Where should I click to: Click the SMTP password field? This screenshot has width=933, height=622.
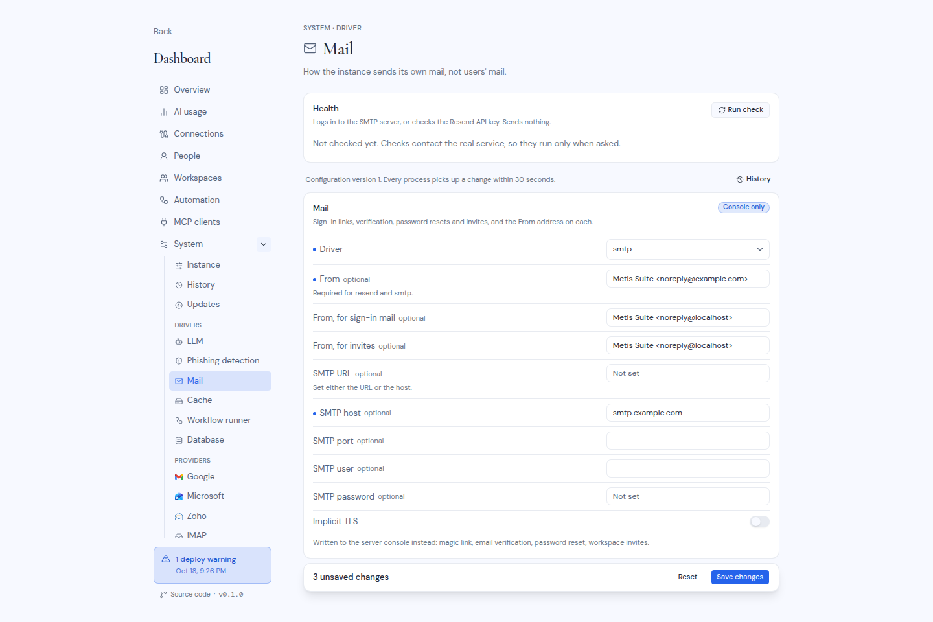[x=688, y=497]
